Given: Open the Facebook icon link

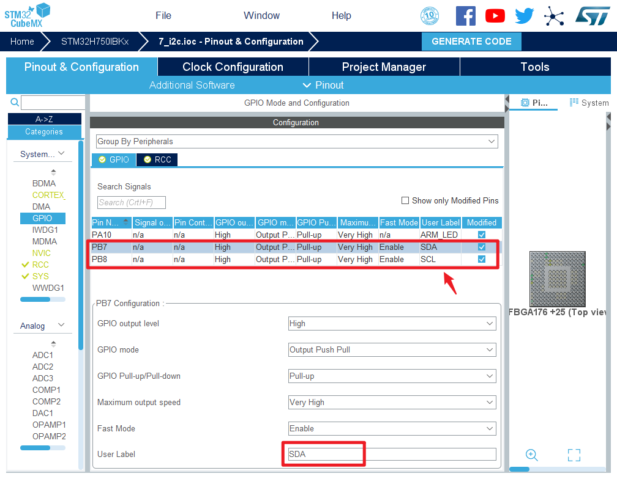Looking at the screenshot, I should point(466,16).
